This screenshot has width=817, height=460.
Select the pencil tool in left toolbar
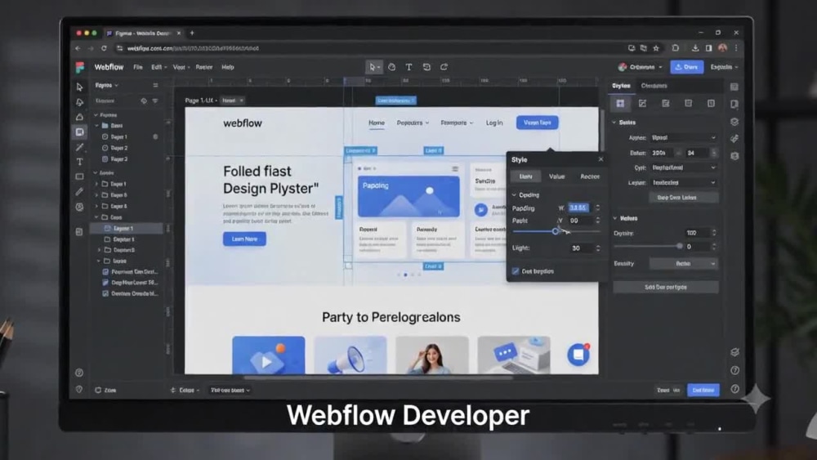(79, 192)
